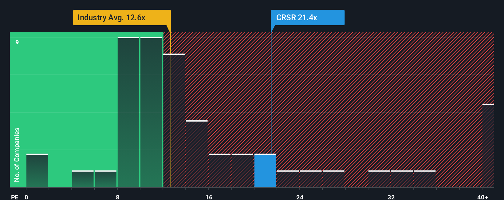
Task: Click the y-axis value 9
Action: pyautogui.click(x=17, y=42)
